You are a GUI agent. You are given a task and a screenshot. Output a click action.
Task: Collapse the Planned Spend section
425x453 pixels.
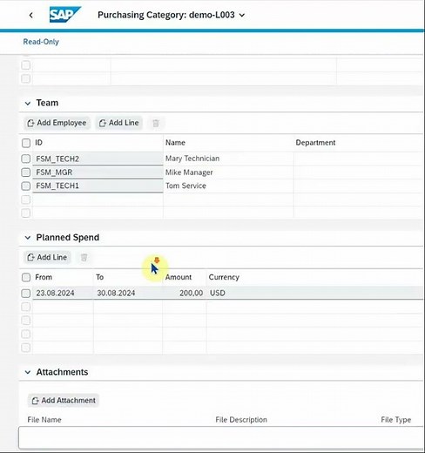click(28, 238)
